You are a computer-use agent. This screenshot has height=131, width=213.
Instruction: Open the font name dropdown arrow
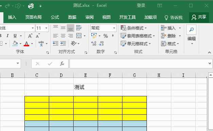(x=33, y=28)
